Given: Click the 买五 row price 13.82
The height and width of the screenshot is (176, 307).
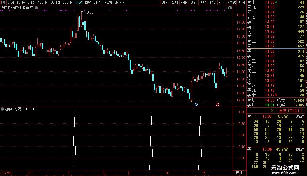Looking at the screenshot, I should 270,71.
